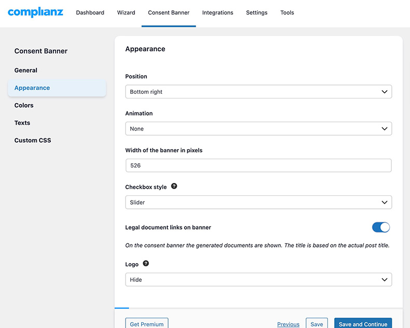Open the Logo dropdown
This screenshot has height=328, width=410.
pos(258,279)
